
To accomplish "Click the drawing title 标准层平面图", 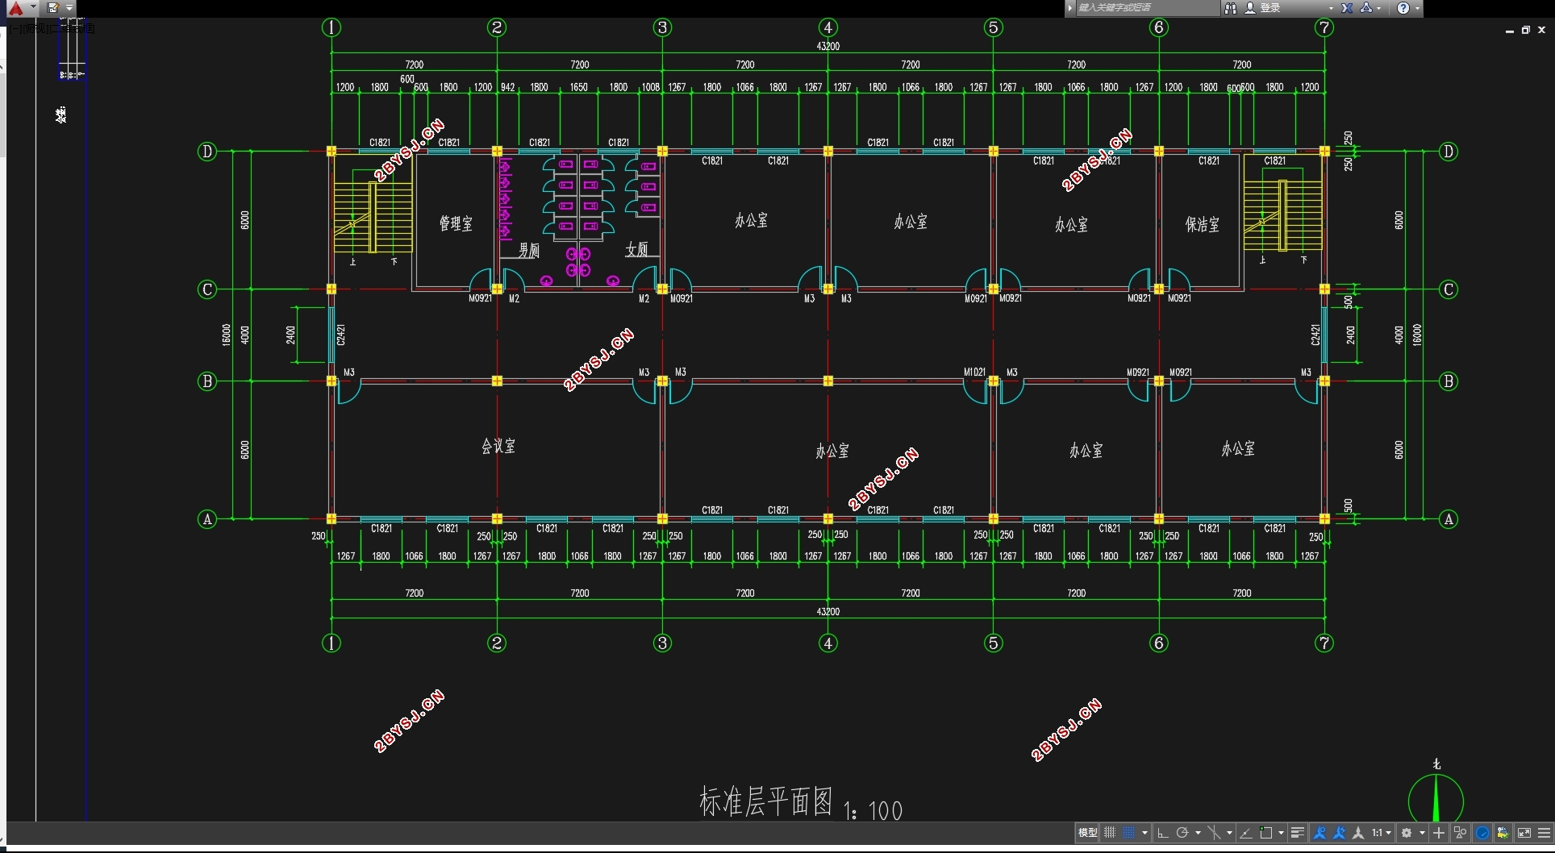I will 765,801.
